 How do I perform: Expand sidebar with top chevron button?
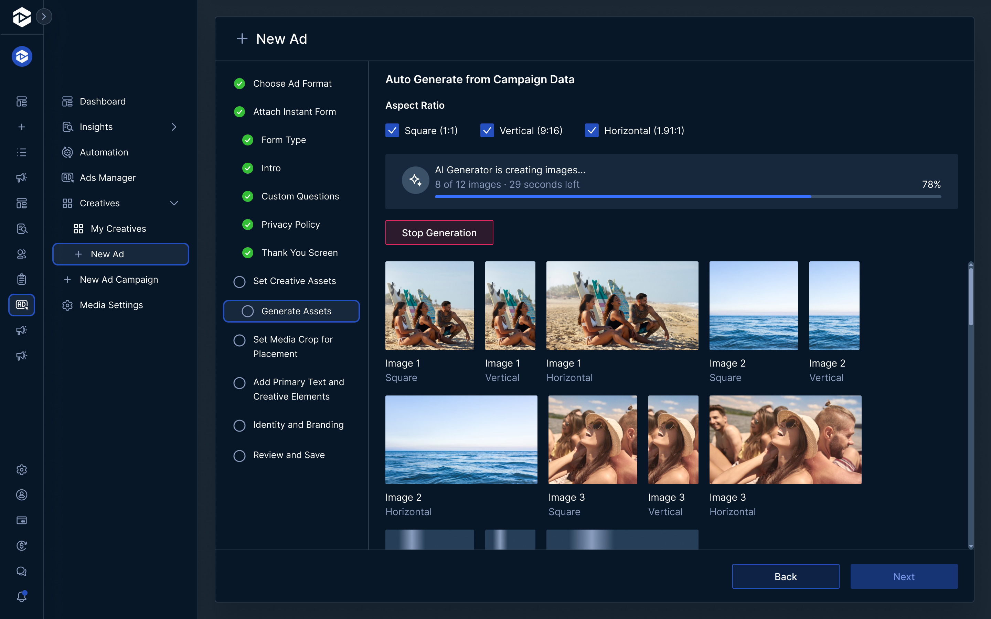pos(44,17)
